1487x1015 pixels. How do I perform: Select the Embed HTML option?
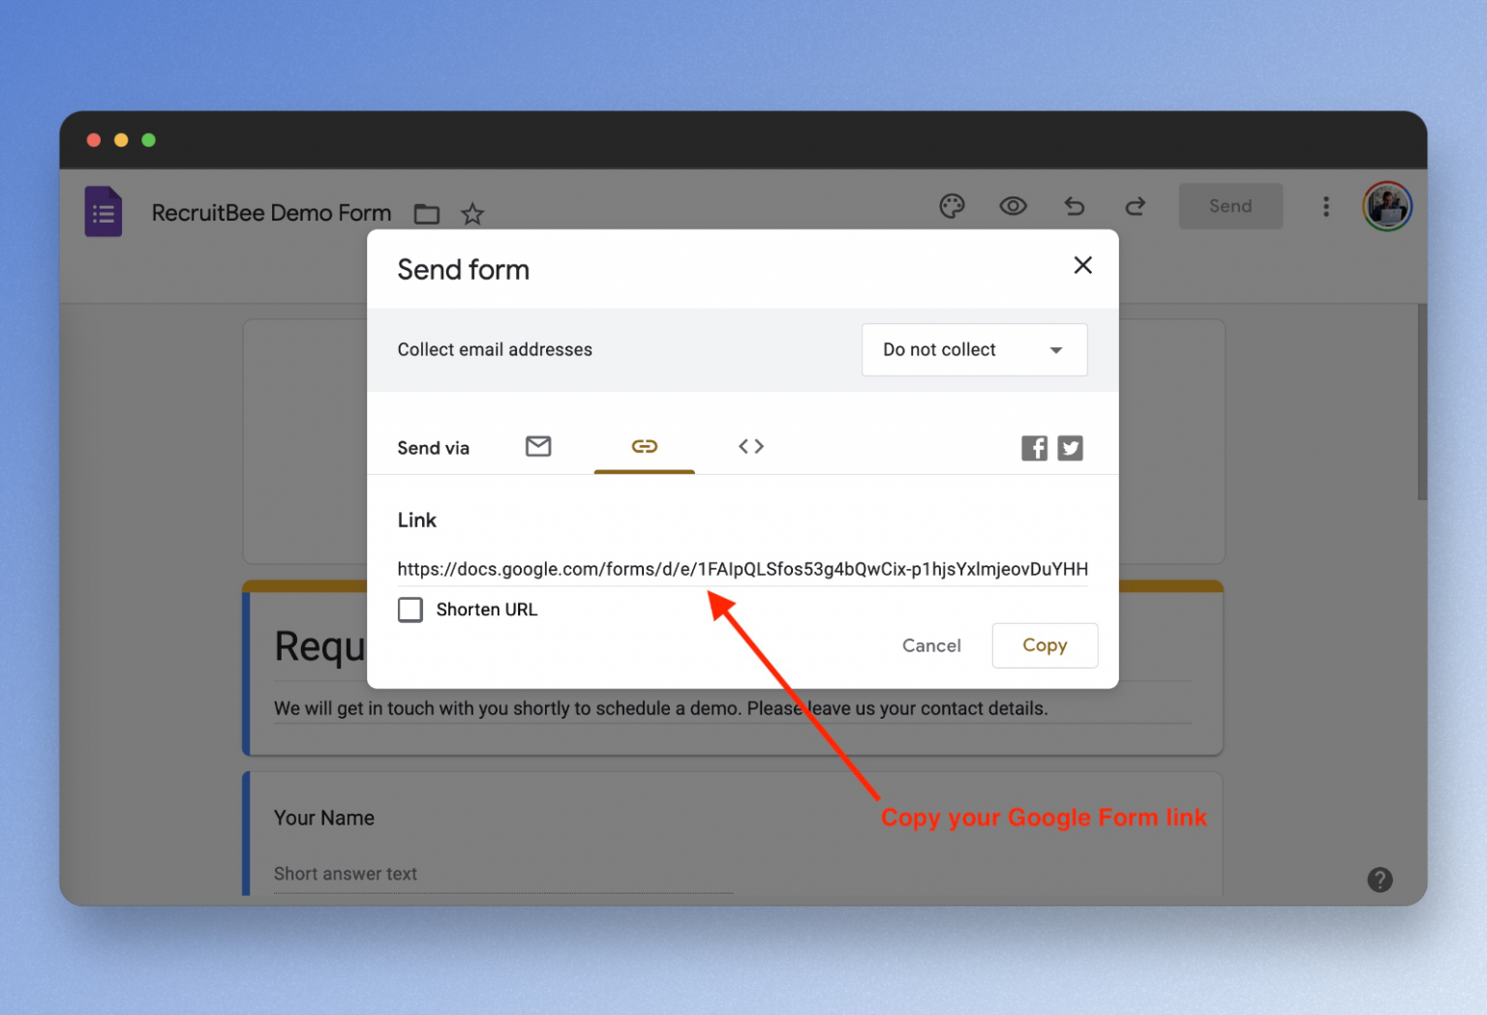point(750,446)
